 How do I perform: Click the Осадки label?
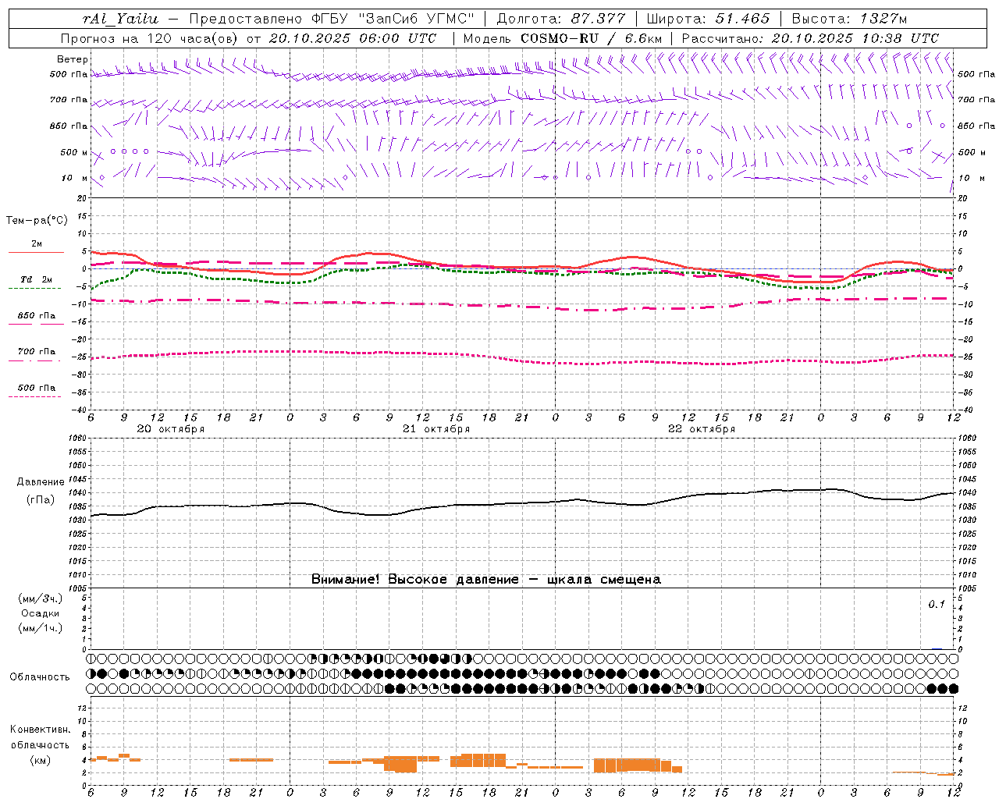(x=41, y=613)
